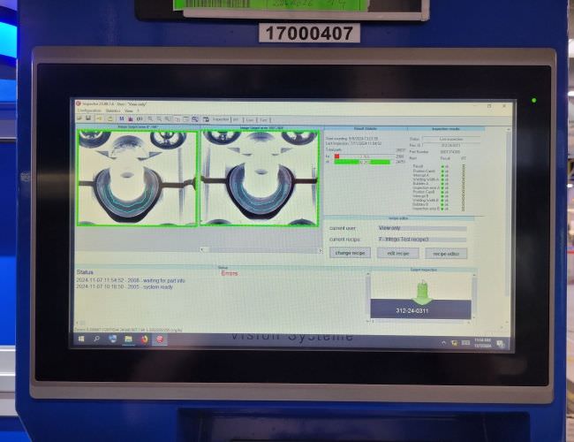Click the red Inspector app taskbar icon
The height and width of the screenshot is (442, 574).
(160, 339)
